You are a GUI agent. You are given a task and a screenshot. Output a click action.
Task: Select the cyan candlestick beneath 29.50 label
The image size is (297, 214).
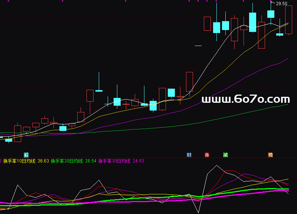coord(271,14)
